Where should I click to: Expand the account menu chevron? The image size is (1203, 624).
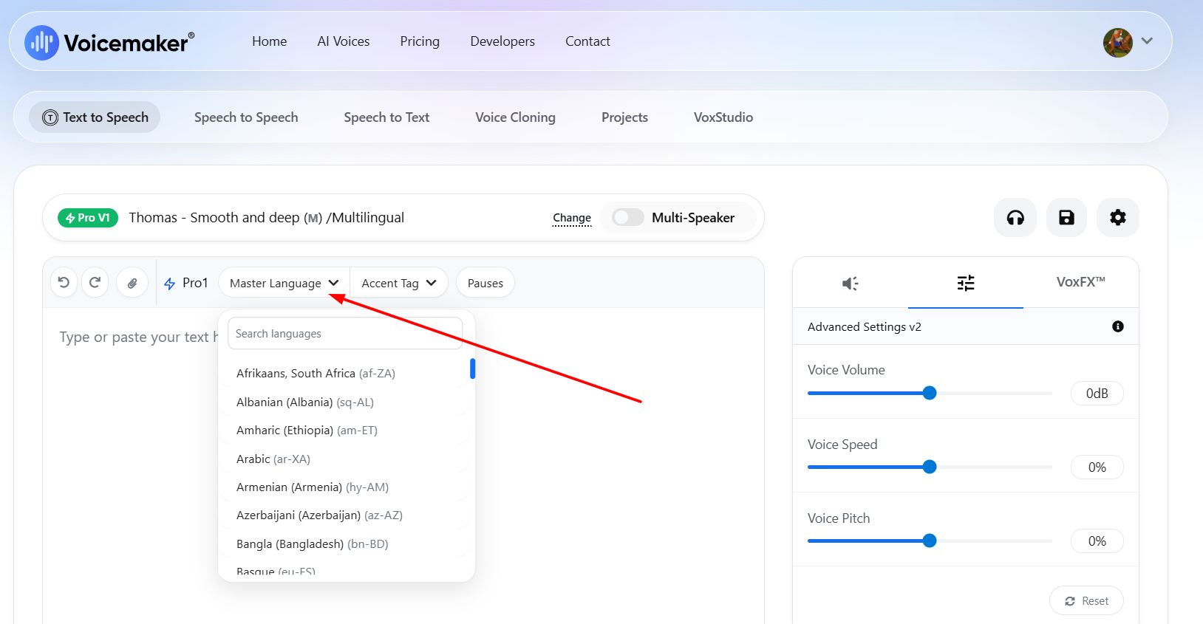1147,41
